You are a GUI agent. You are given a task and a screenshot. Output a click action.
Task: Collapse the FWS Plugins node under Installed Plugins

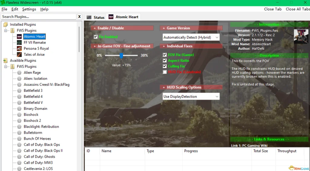click(6, 31)
